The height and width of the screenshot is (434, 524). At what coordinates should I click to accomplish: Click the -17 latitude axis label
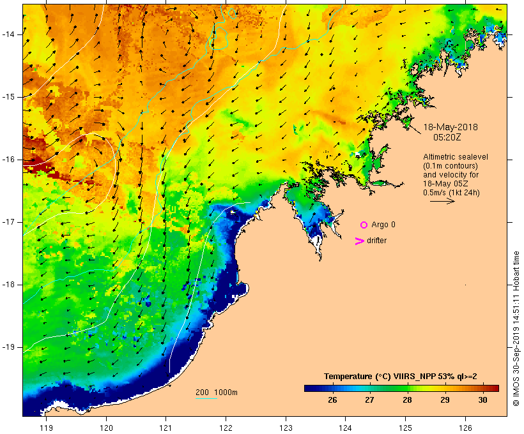click(8, 222)
